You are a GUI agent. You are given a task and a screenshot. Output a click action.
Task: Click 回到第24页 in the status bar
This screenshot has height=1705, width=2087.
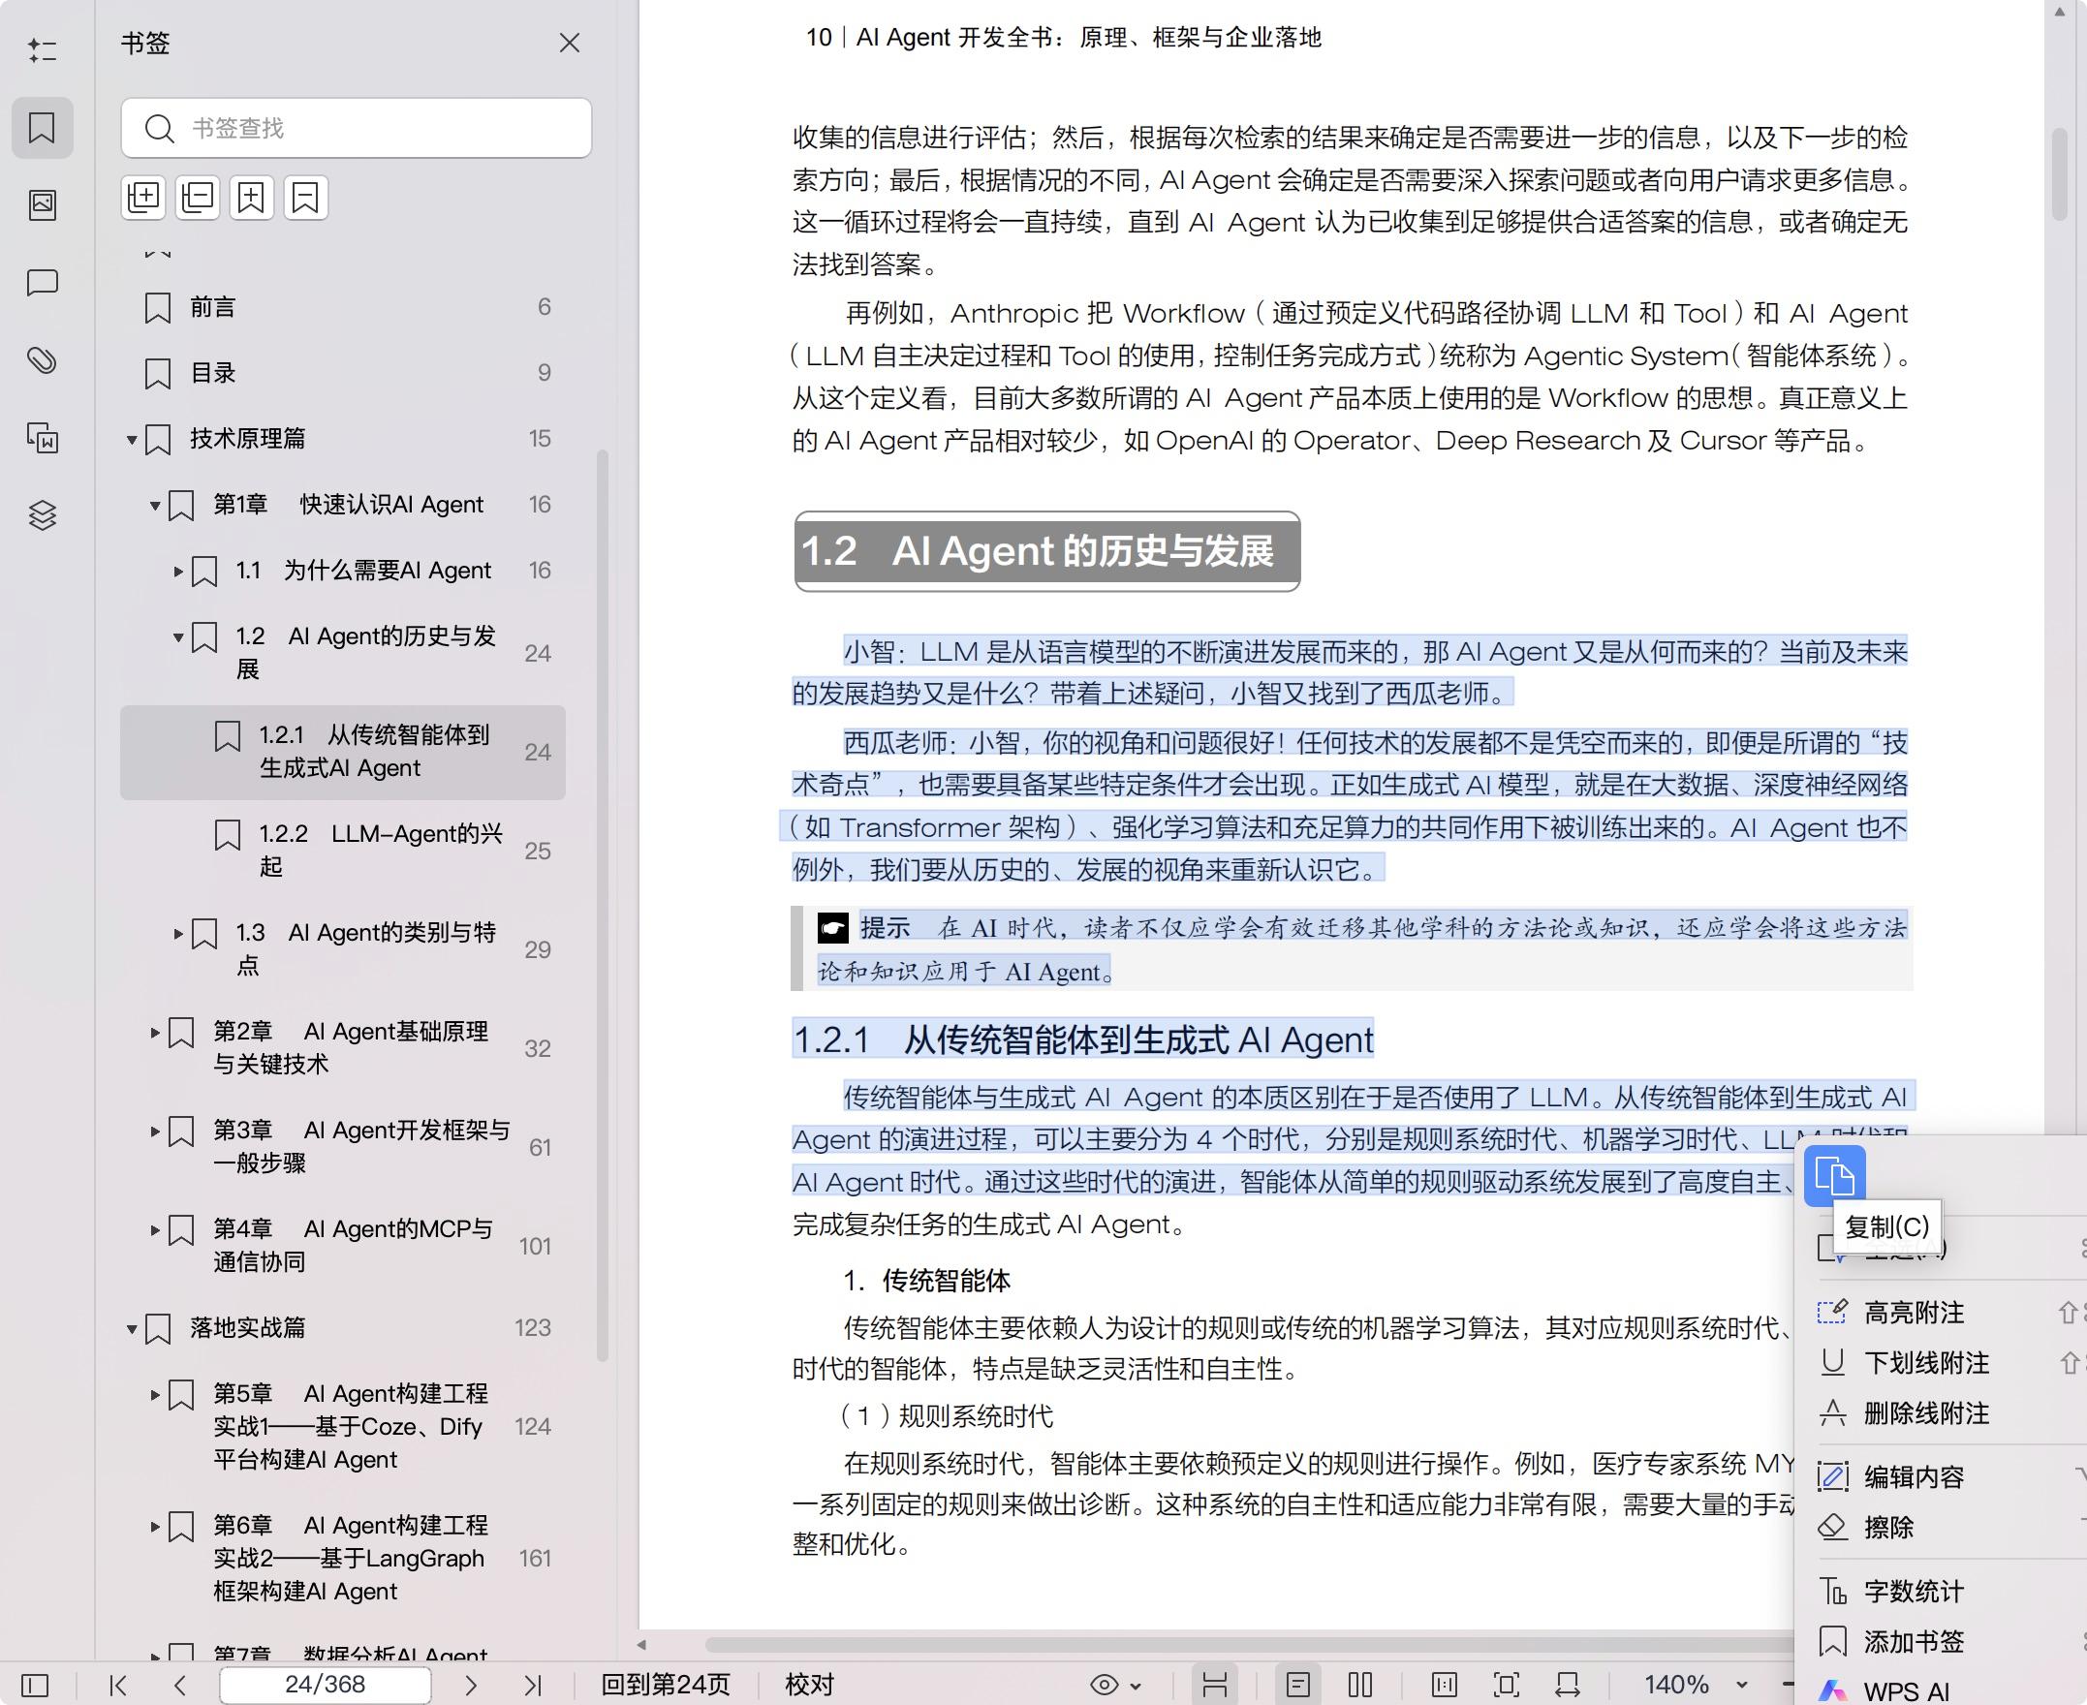point(666,1686)
